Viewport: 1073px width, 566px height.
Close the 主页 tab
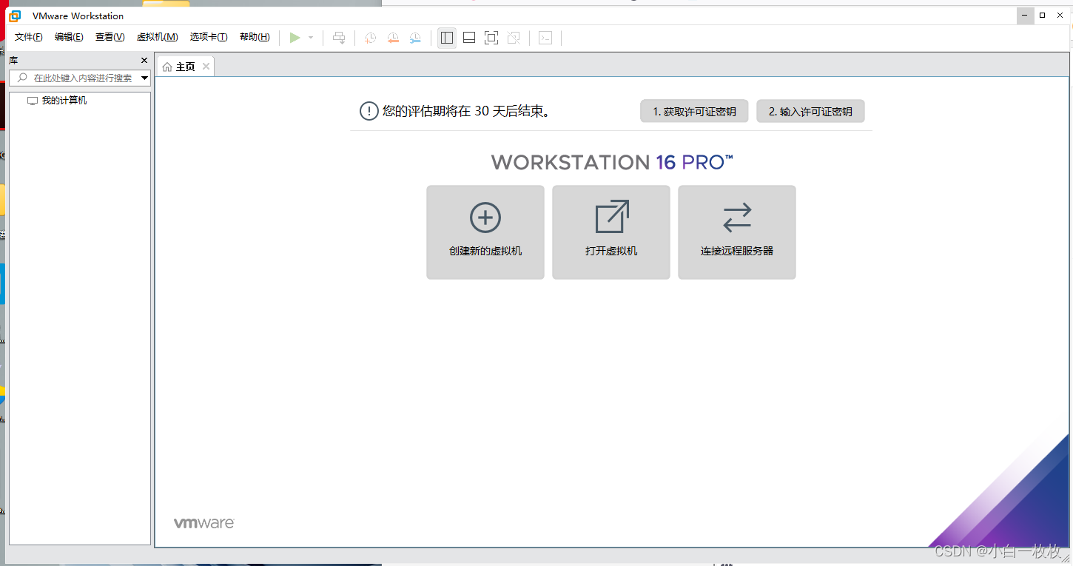(206, 67)
